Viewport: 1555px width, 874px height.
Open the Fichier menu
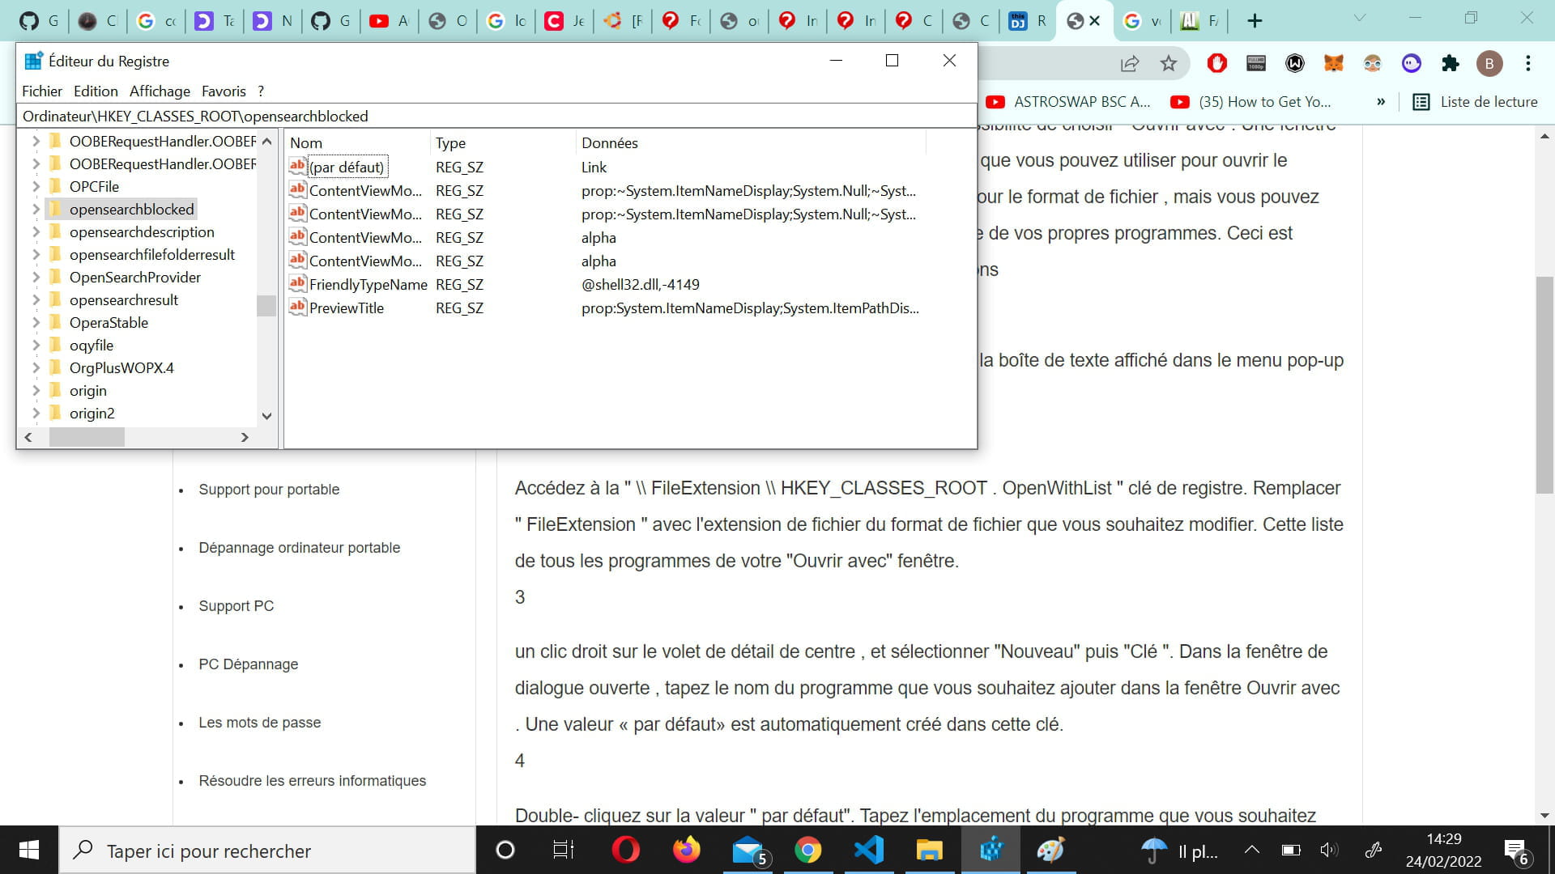42,91
